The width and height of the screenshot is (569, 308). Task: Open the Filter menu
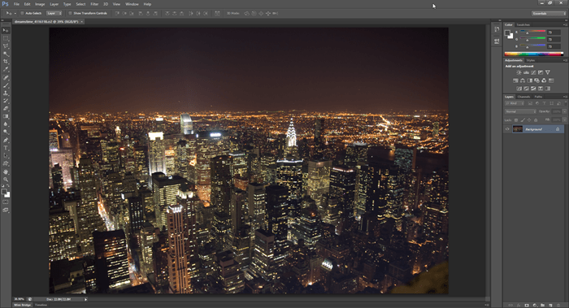(x=94, y=4)
